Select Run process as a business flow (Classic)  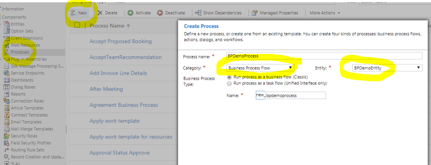pos(229,77)
